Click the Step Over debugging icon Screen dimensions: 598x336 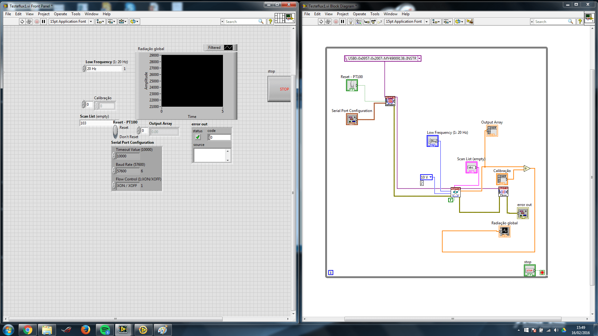coord(374,21)
